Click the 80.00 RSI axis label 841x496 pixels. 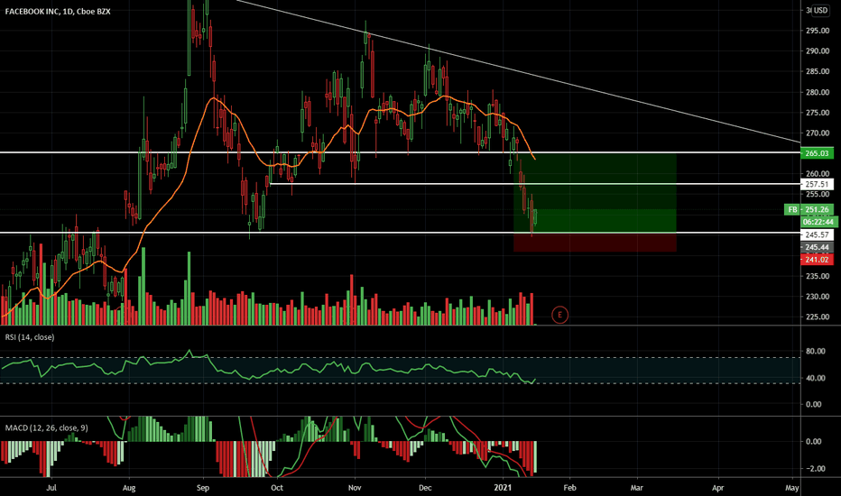click(815, 352)
